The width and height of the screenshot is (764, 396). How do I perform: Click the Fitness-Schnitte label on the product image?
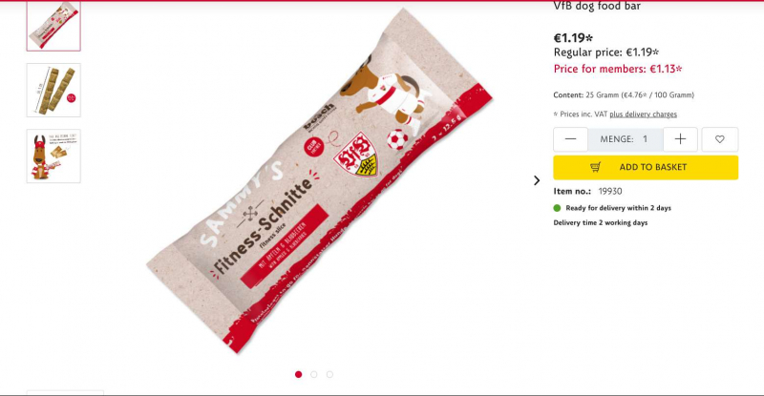coord(264,225)
